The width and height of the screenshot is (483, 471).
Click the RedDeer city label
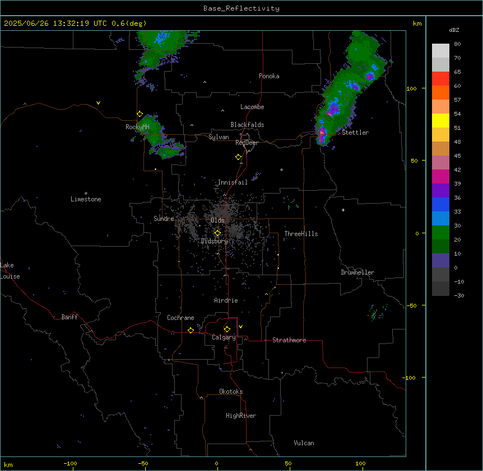coord(247,143)
